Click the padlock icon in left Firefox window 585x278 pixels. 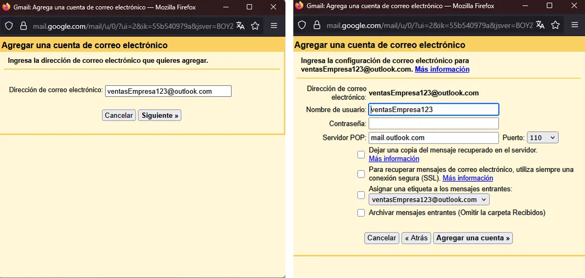pyautogui.click(x=23, y=26)
